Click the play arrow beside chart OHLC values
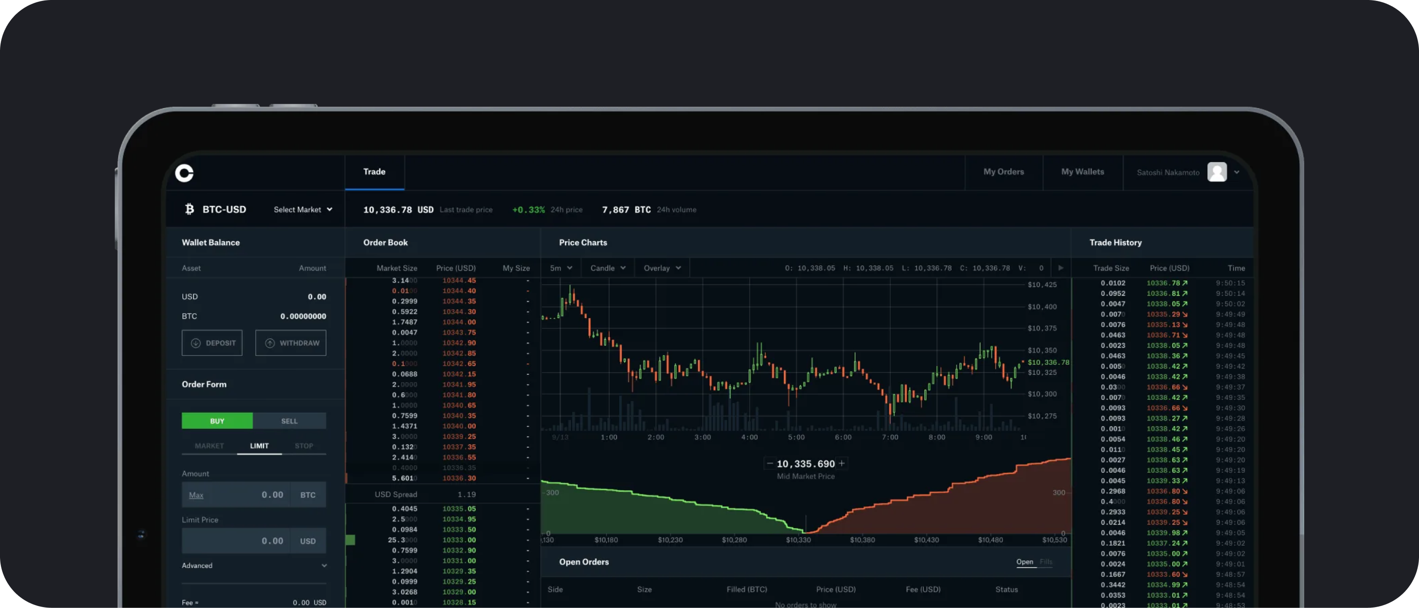Image resolution: width=1419 pixels, height=608 pixels. pyautogui.click(x=1061, y=268)
